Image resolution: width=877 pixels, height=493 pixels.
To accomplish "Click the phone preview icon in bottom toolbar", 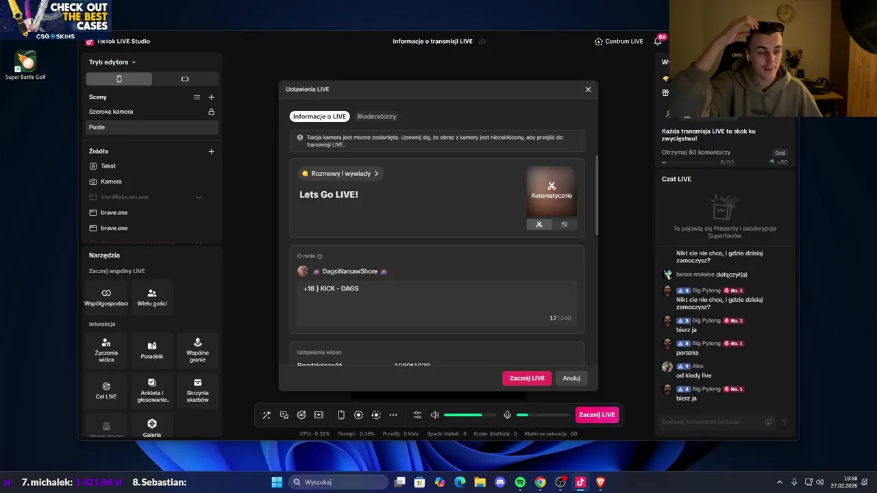I will [x=341, y=415].
